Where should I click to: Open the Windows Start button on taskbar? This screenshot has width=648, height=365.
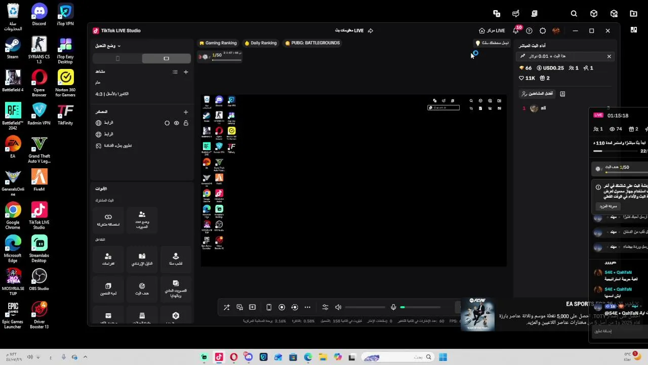(443, 357)
